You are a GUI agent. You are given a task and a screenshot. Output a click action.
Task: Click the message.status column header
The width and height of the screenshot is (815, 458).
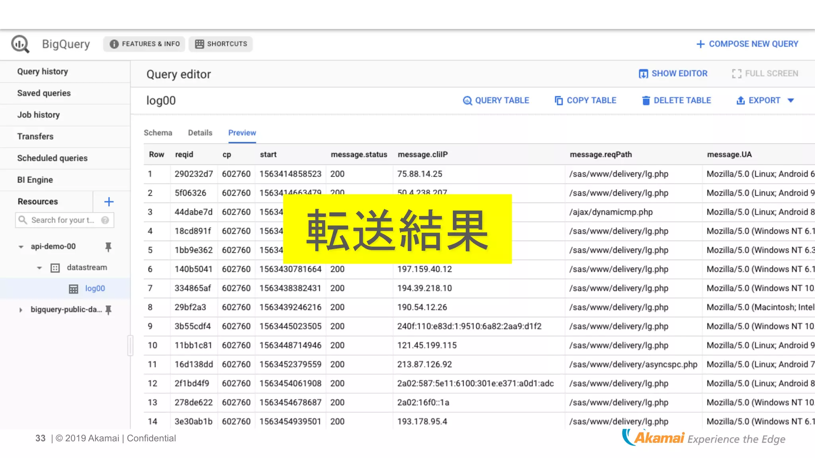pos(359,155)
